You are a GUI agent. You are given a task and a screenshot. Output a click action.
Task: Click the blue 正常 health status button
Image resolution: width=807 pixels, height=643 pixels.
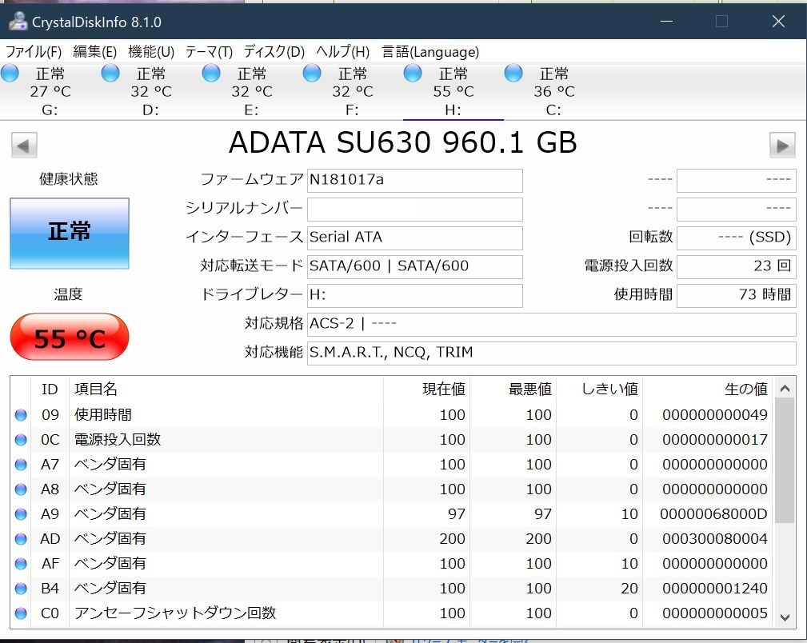[70, 233]
